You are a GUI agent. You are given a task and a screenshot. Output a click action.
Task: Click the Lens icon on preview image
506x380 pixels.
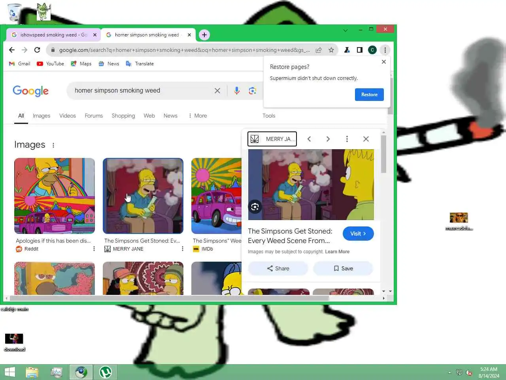[x=255, y=207]
